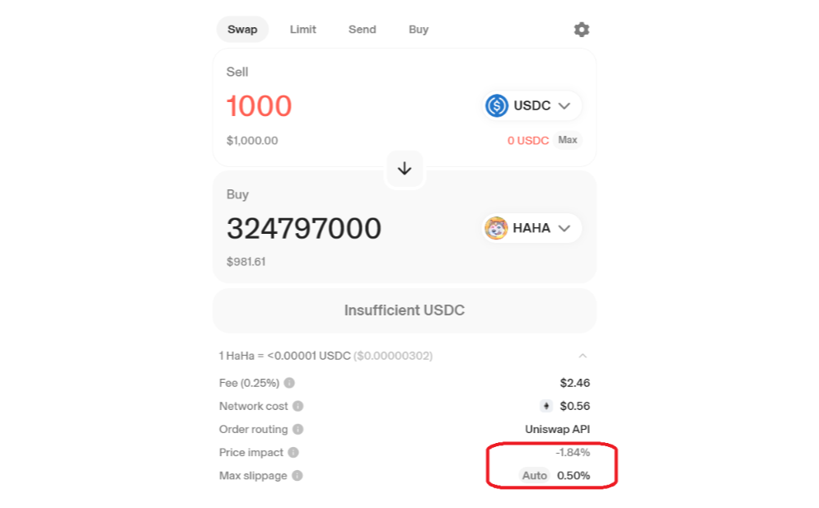The width and height of the screenshot is (819, 508).
Task: Click the Insufficient USDC button
Action: (404, 310)
